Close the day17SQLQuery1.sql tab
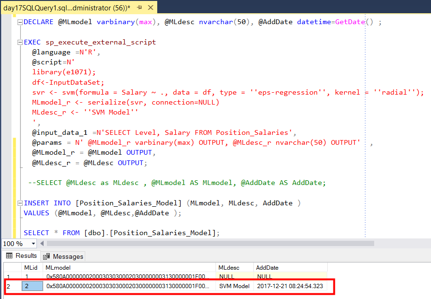The image size is (431, 299). (151, 8)
